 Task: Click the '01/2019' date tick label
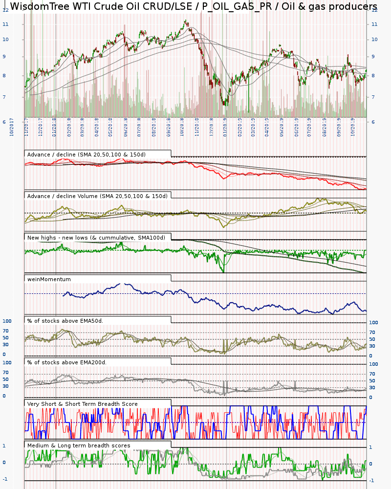(x=225, y=127)
